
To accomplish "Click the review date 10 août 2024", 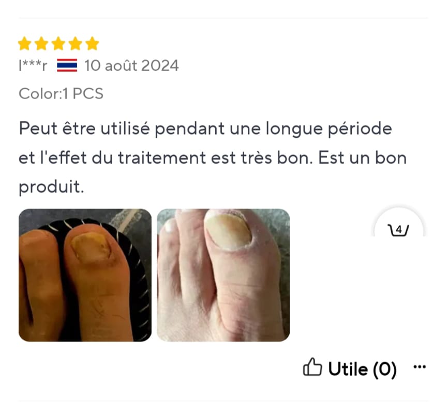I will [132, 66].
